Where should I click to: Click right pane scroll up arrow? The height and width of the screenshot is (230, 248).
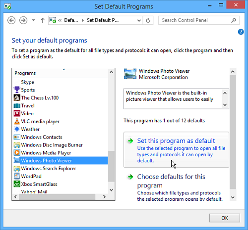point(233,71)
